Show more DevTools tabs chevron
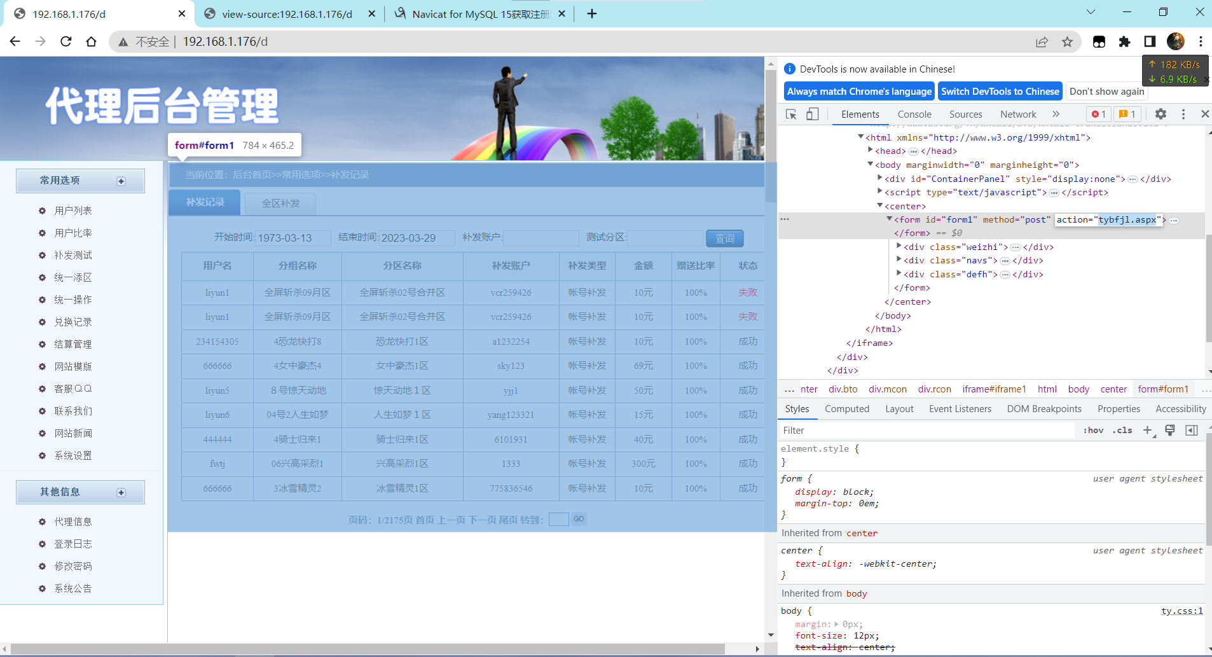 click(1056, 114)
